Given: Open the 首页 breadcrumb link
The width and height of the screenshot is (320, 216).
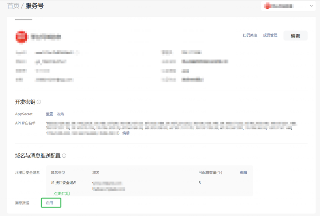Looking at the screenshot, I should pos(13,6).
